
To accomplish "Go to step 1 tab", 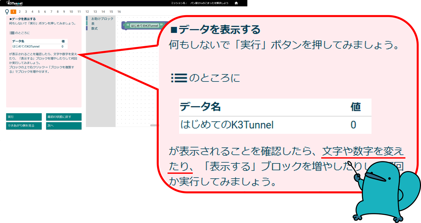I will click(x=13, y=12).
